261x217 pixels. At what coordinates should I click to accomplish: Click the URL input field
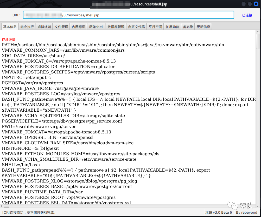tap(129, 15)
